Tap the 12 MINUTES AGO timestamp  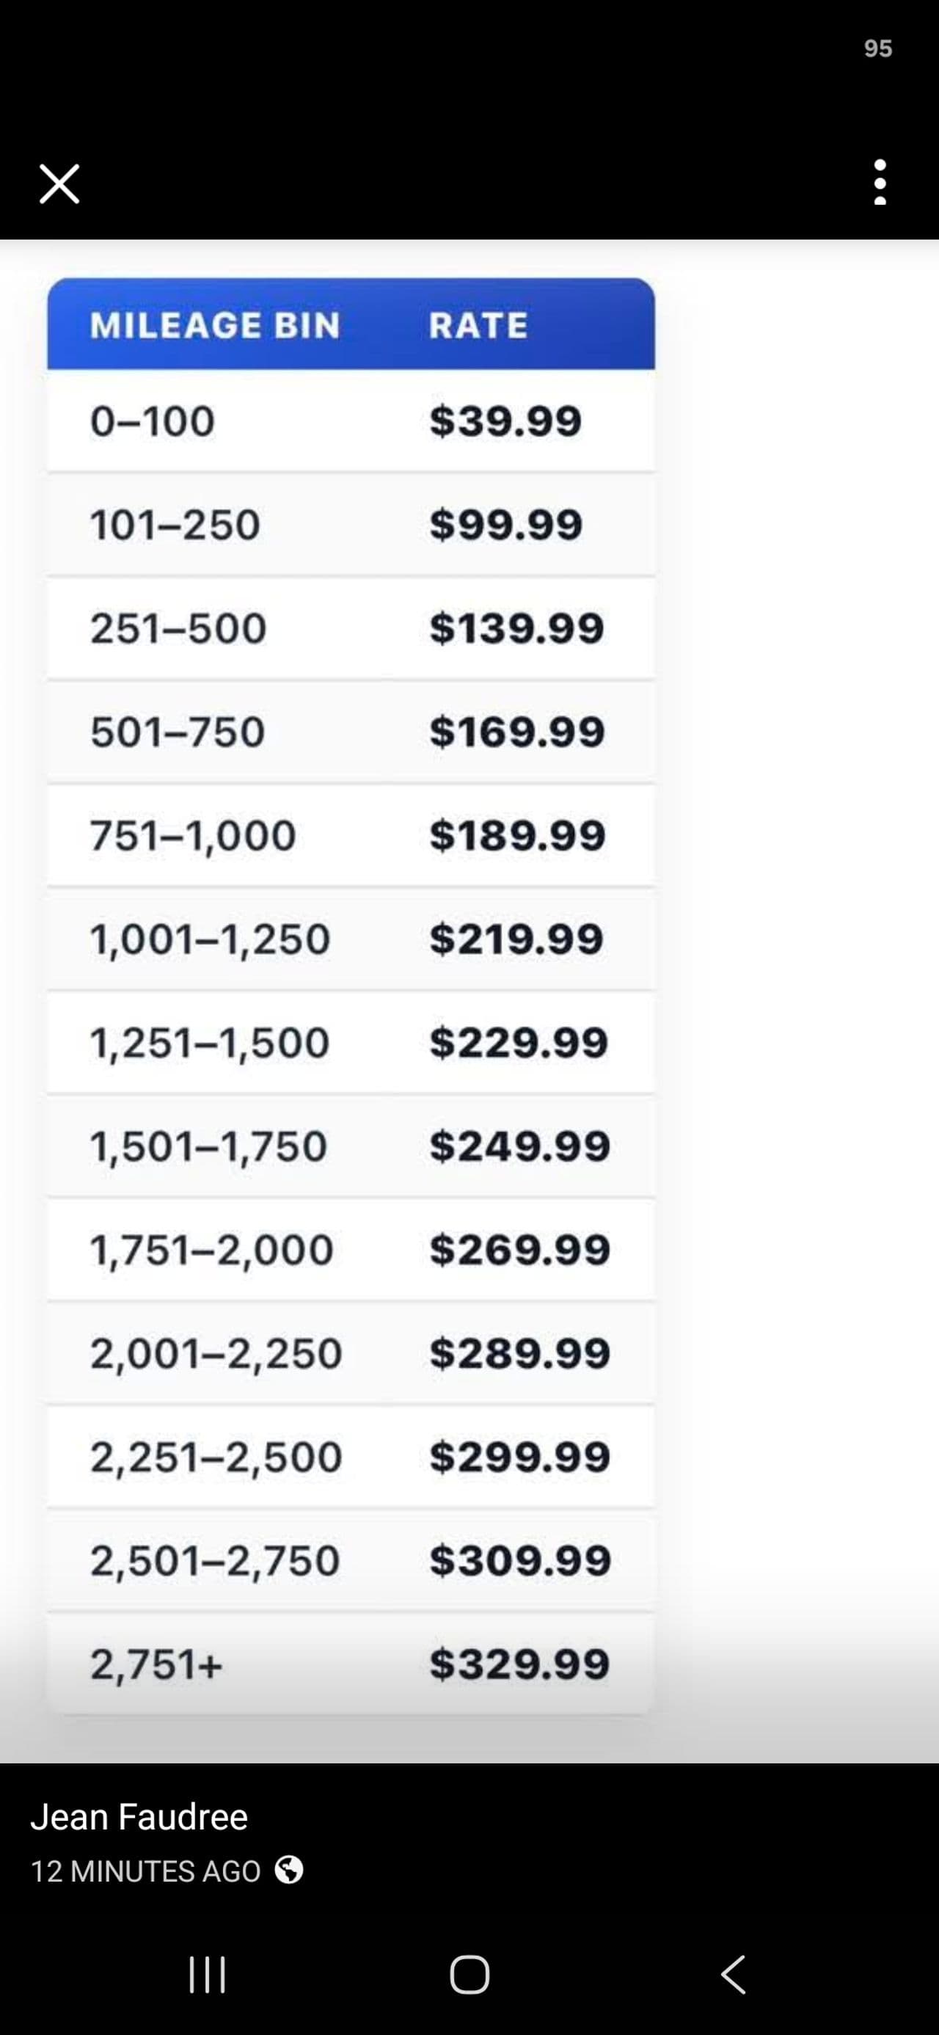coord(145,1871)
